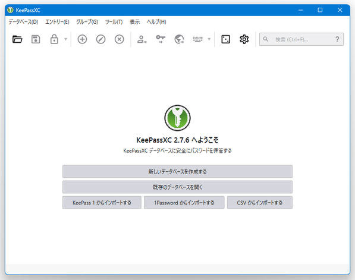Copy username person icon

coord(142,39)
